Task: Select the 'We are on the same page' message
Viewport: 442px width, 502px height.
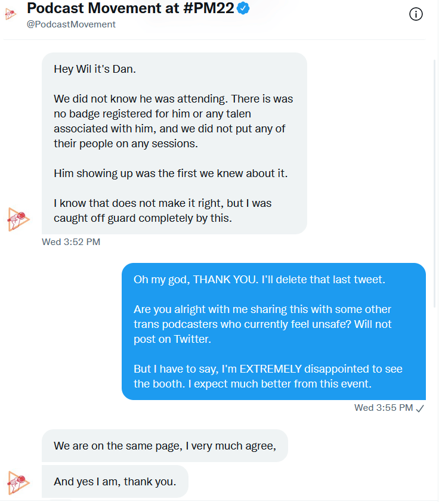Action: tap(165, 445)
